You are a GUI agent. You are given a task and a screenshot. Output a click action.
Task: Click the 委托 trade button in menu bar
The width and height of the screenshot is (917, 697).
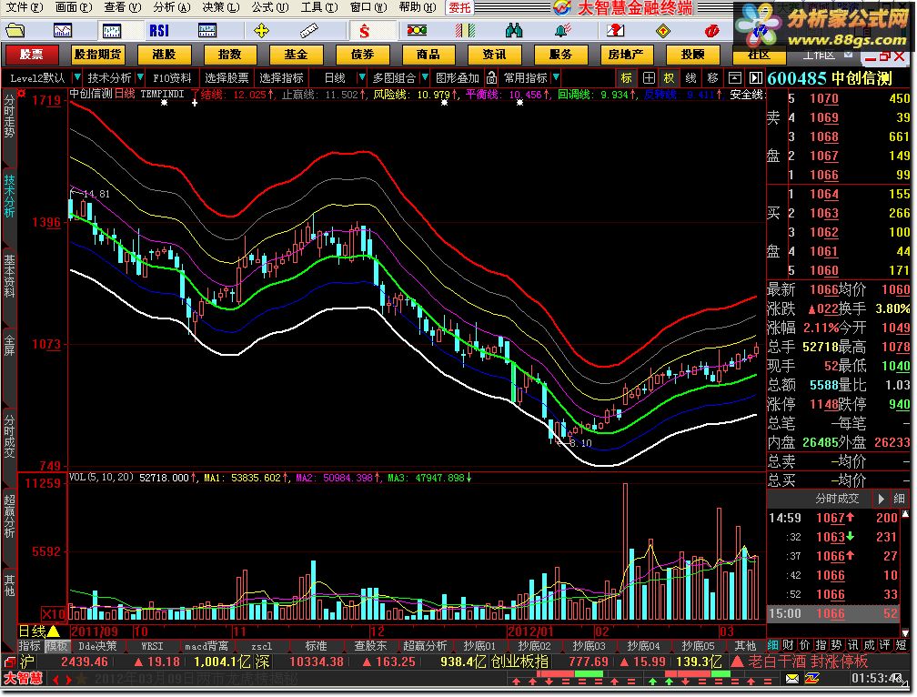coord(459,7)
